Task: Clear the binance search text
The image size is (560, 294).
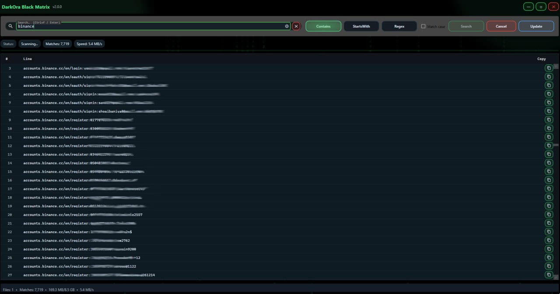Action: [x=287, y=26]
